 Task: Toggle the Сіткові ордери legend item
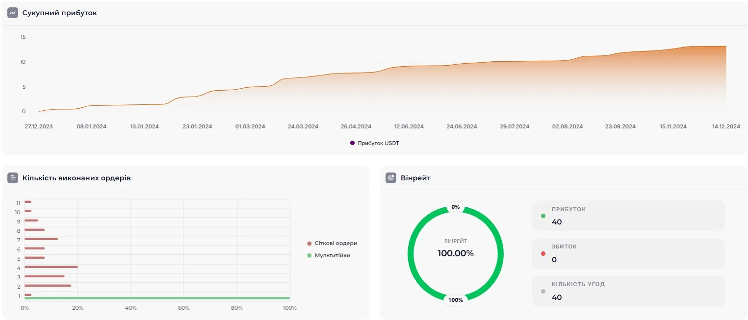pos(332,244)
